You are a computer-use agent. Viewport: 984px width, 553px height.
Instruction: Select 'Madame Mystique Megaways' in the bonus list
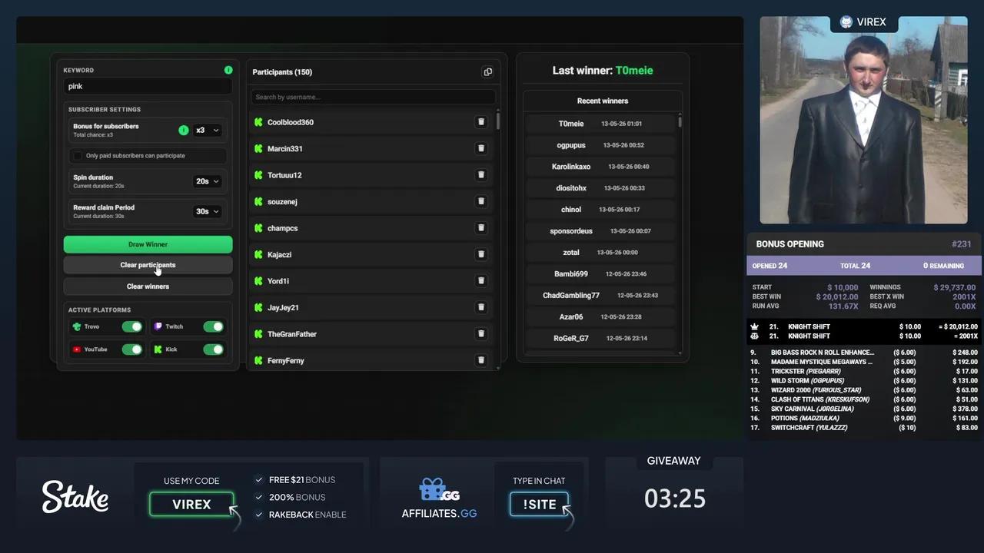pyautogui.click(x=863, y=362)
